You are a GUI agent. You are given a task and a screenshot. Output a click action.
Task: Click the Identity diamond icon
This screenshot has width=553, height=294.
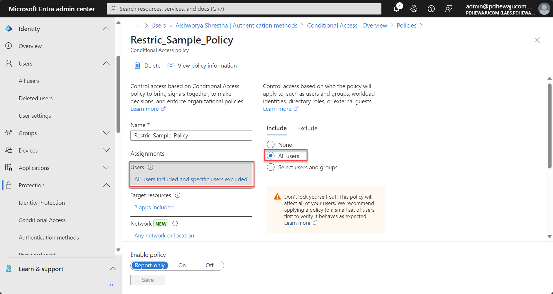(9, 28)
